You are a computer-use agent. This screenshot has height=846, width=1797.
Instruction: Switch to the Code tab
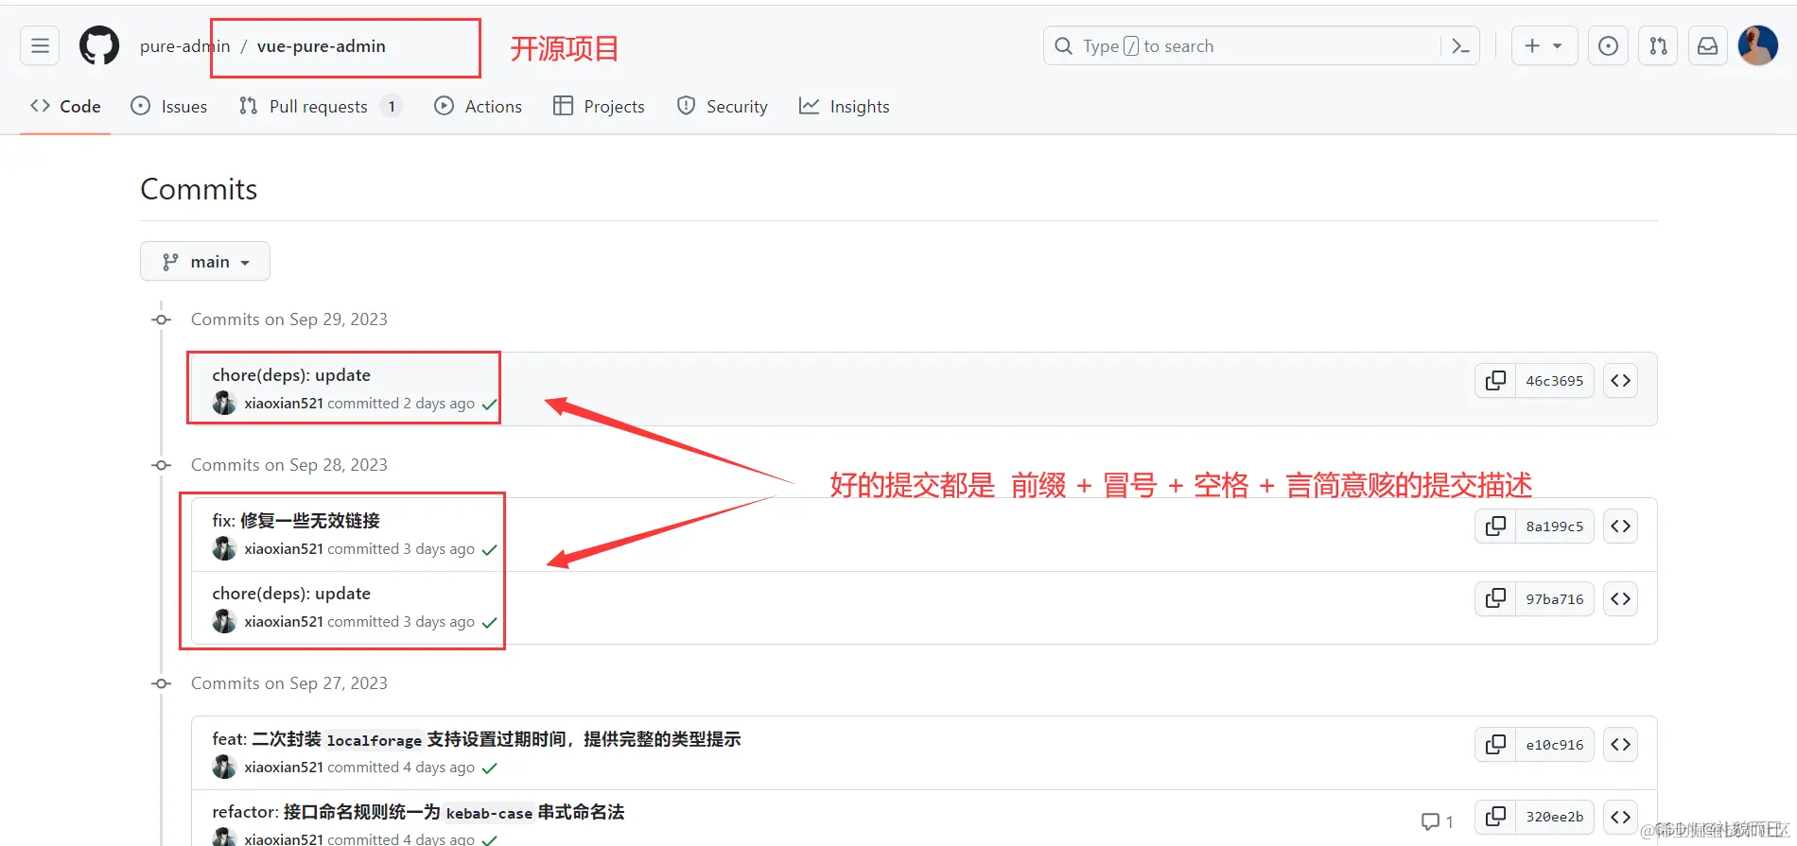pos(65,106)
